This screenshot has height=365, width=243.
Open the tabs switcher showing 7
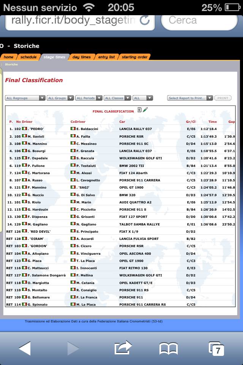click(x=216, y=349)
